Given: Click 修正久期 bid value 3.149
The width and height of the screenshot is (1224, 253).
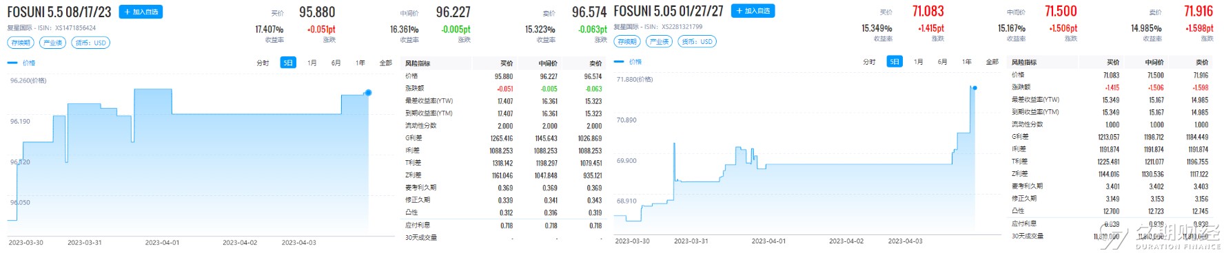Looking at the screenshot, I should coord(1112,199).
